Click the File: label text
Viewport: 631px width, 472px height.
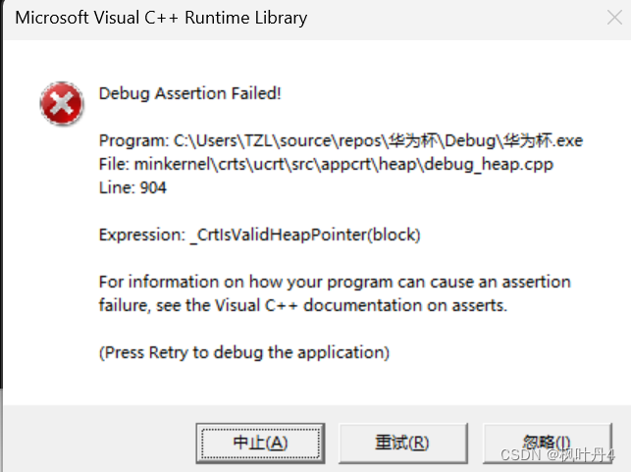[114, 165]
